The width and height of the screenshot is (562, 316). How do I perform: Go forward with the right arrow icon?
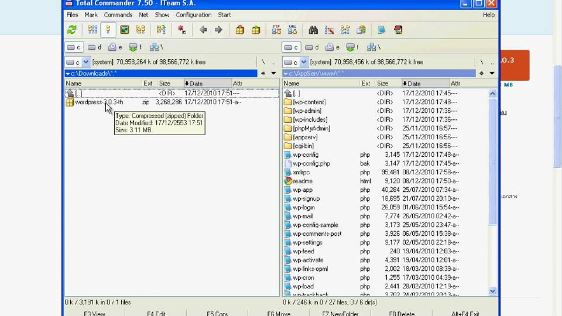pos(219,30)
